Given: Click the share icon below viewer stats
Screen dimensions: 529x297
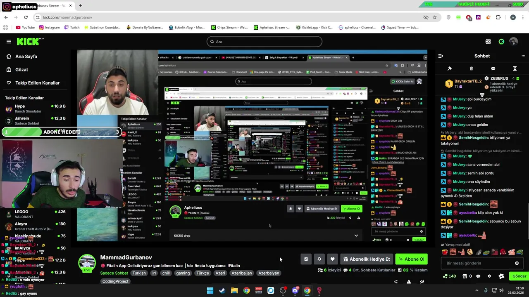Looking at the screenshot, I should coord(396,282).
